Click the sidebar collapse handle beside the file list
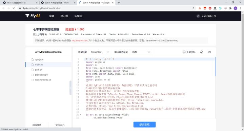Viewport: 244px width, 131px height. pyautogui.click(x=70, y=88)
